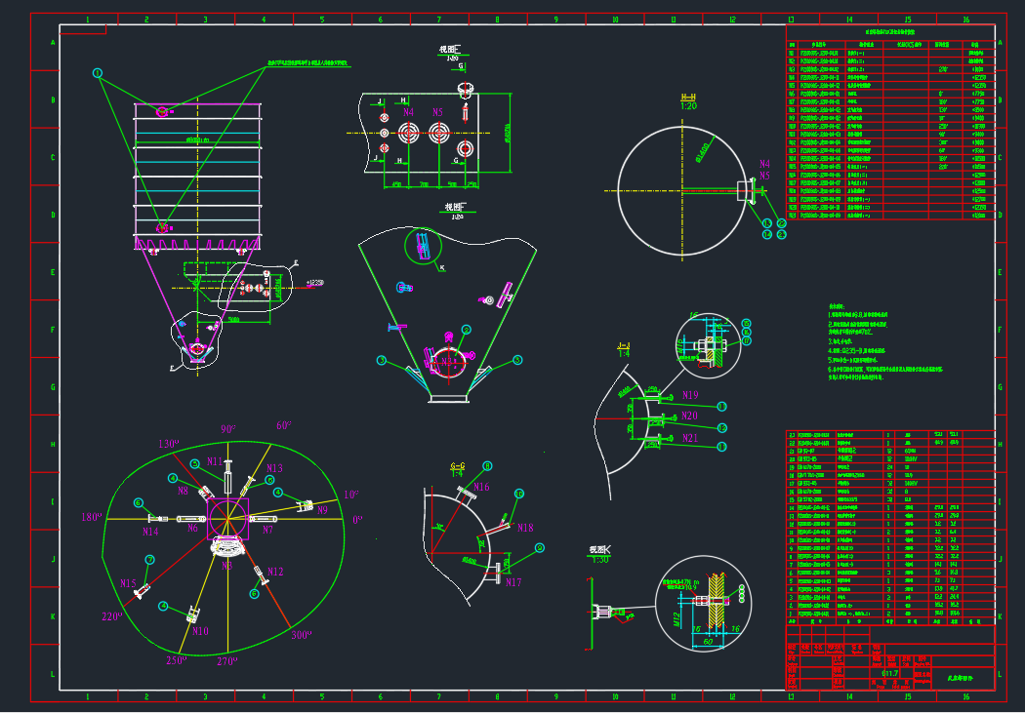Select the N20 nozzle label
This screenshot has width=1025, height=713.
tap(689, 416)
